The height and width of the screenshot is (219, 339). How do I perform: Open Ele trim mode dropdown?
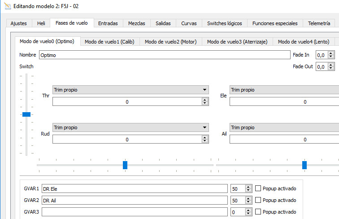pos(284,90)
